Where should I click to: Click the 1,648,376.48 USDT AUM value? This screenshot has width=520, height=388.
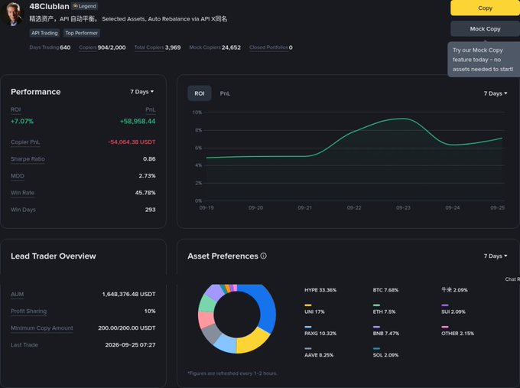128,294
